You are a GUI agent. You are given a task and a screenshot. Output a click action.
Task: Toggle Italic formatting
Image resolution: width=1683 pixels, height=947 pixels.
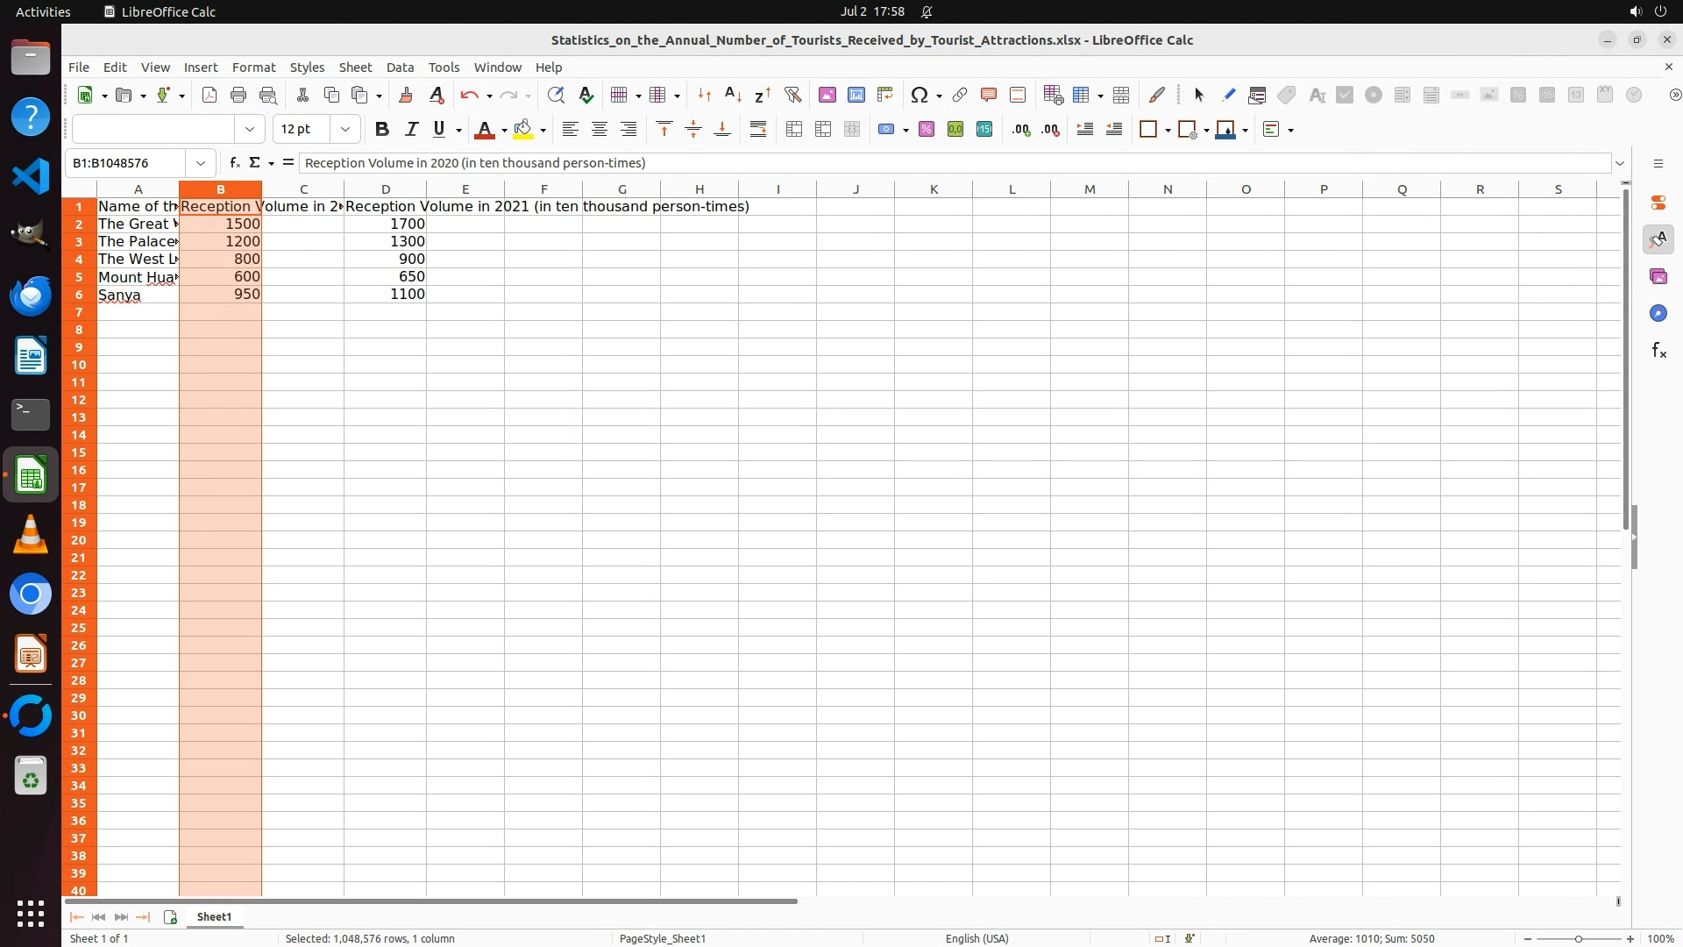[x=411, y=130]
